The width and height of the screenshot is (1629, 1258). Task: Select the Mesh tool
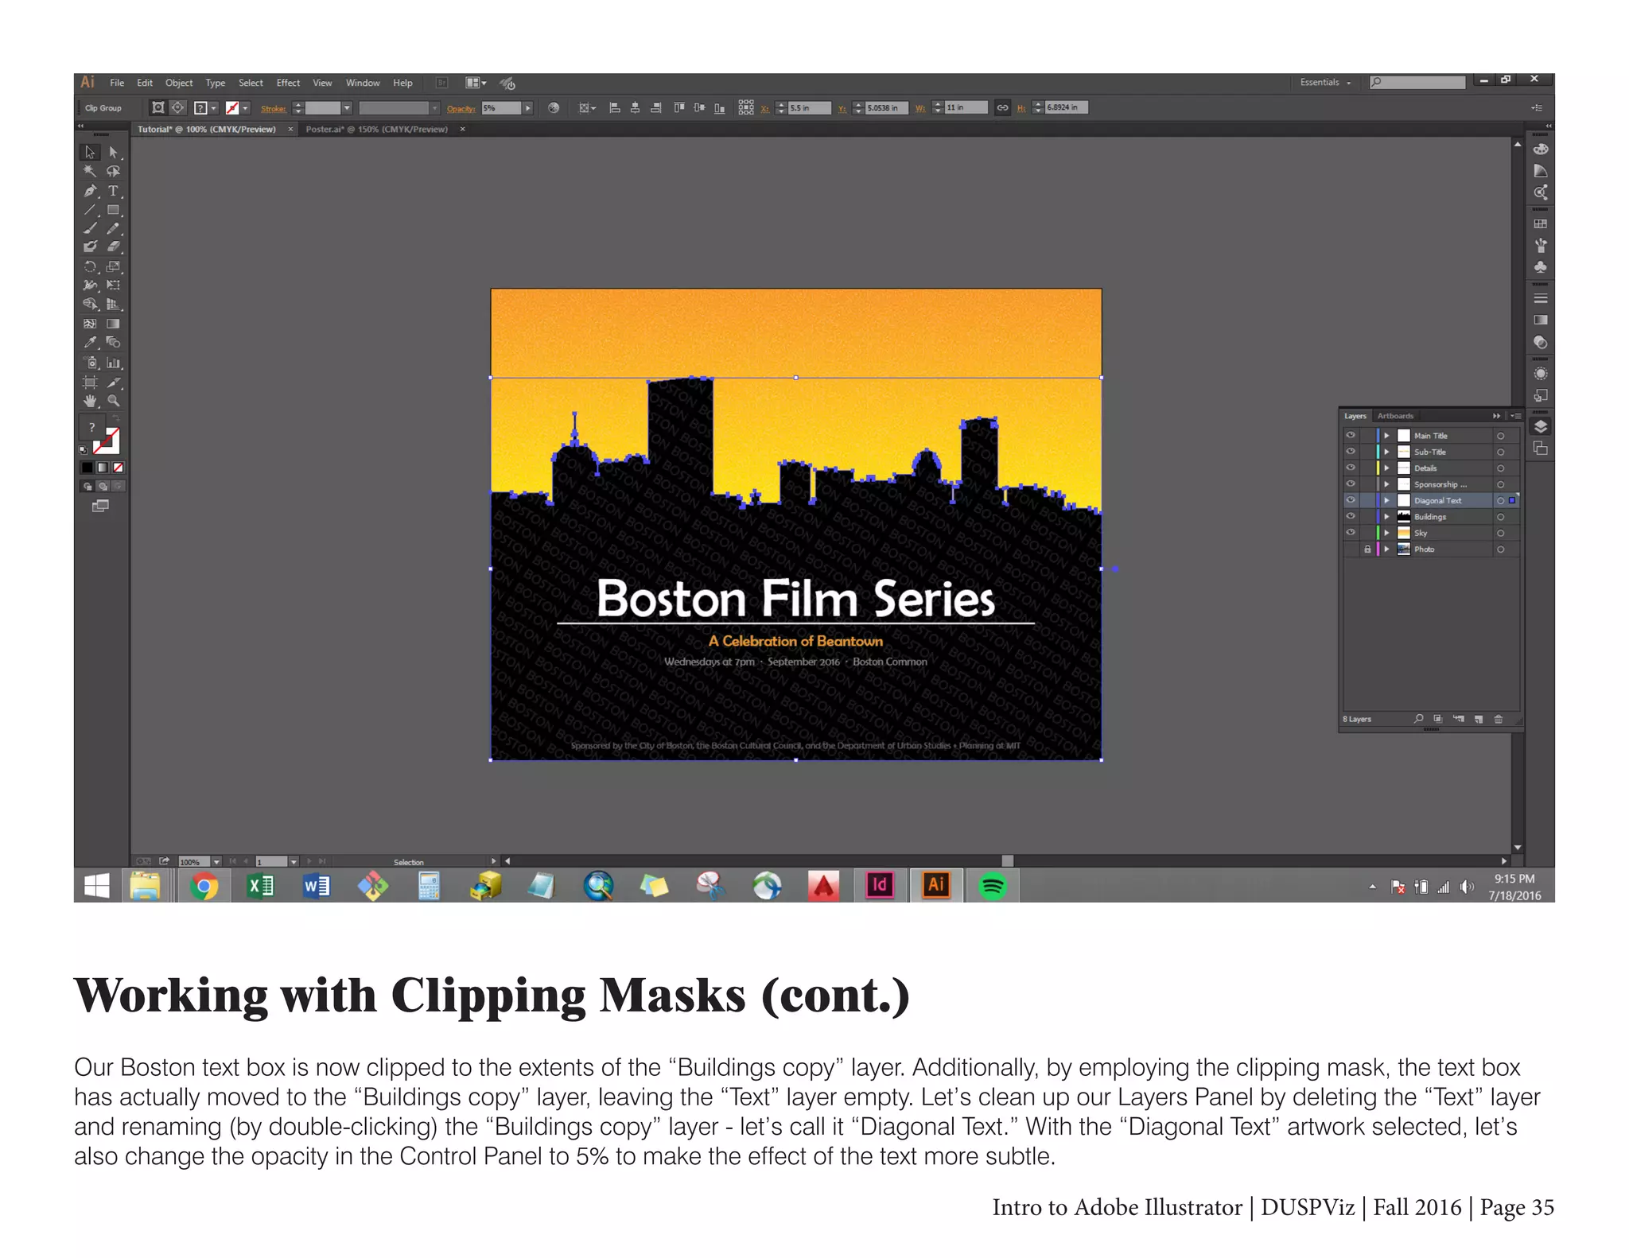point(90,324)
